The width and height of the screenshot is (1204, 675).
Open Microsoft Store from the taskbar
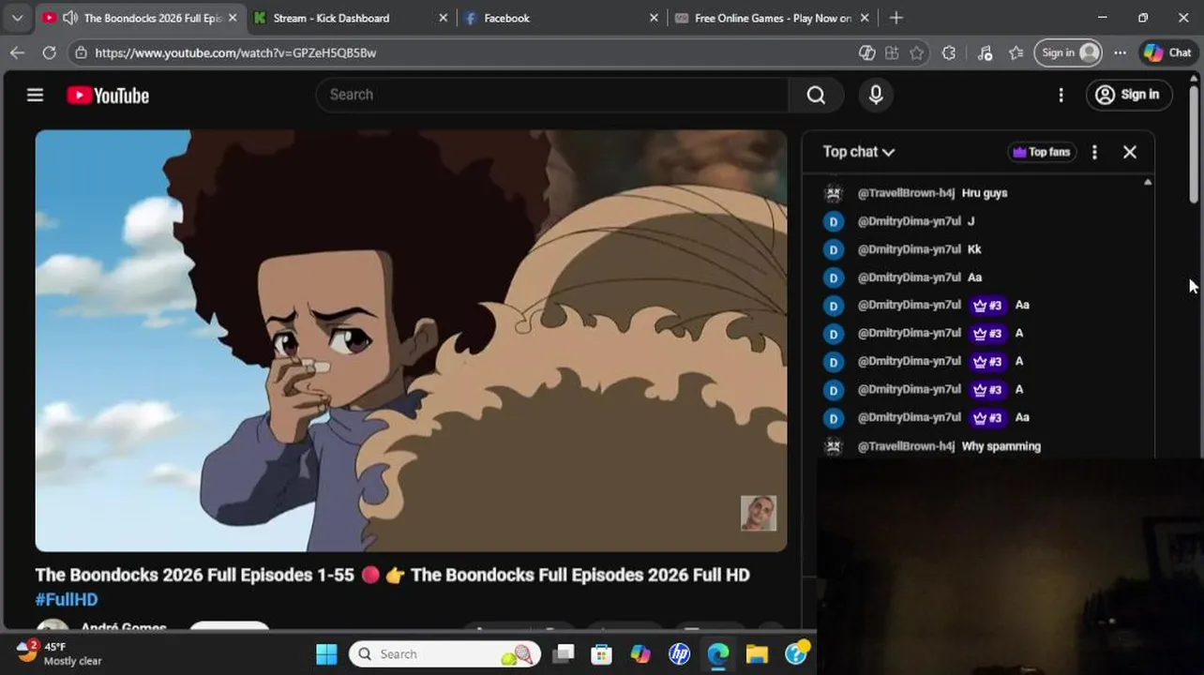click(x=602, y=654)
